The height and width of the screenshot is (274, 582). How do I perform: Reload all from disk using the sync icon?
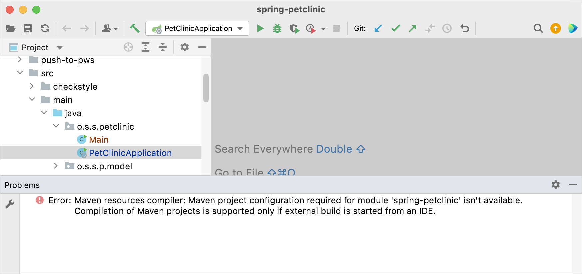tap(45, 29)
